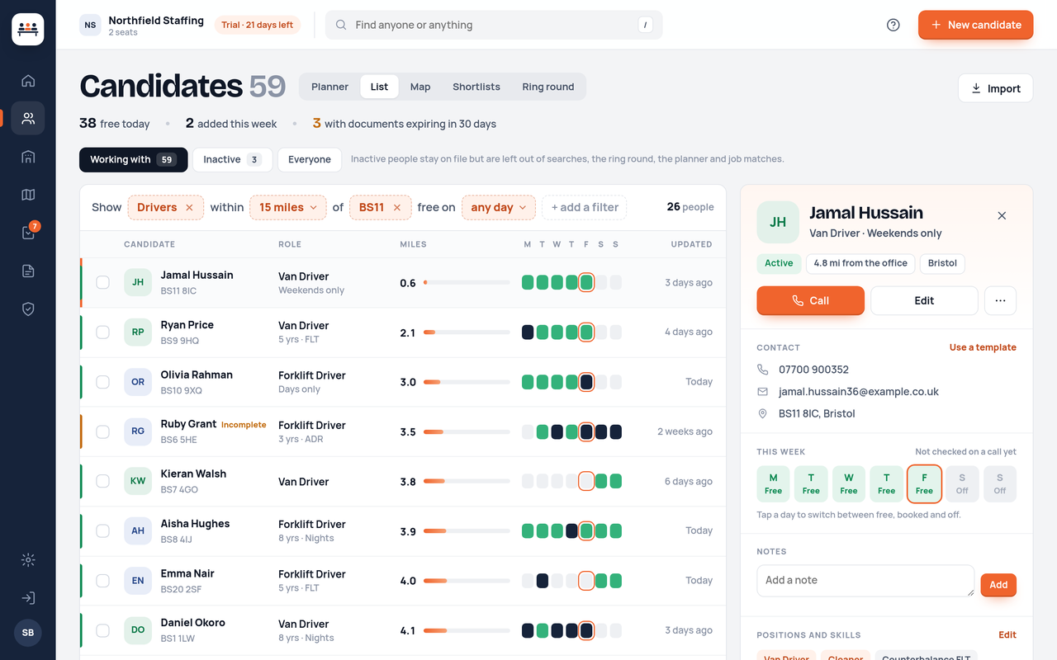The image size is (1057, 660).
Task: Open the Shortlists tab
Action: point(476,87)
